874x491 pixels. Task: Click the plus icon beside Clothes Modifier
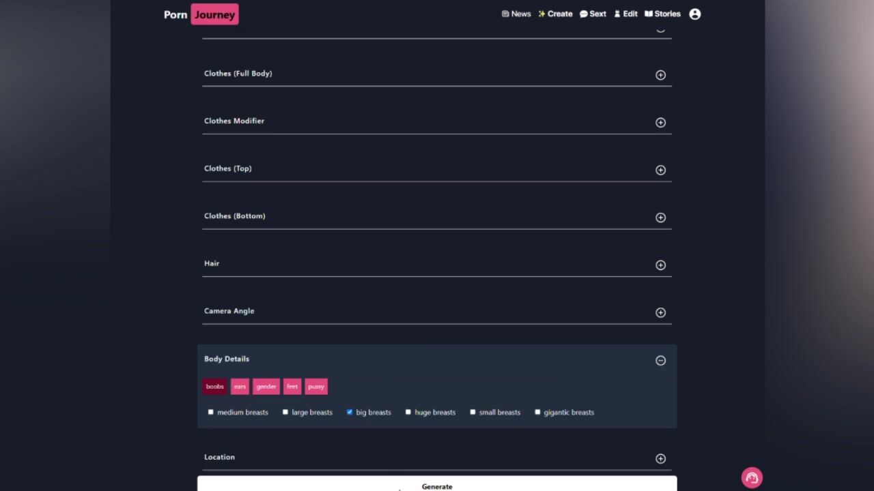pyautogui.click(x=660, y=123)
